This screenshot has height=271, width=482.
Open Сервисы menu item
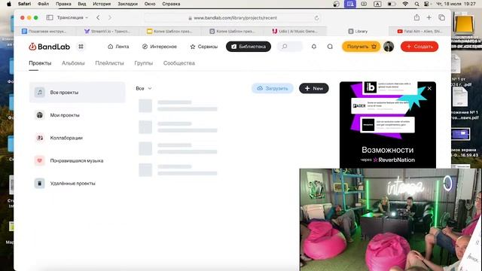pos(204,47)
